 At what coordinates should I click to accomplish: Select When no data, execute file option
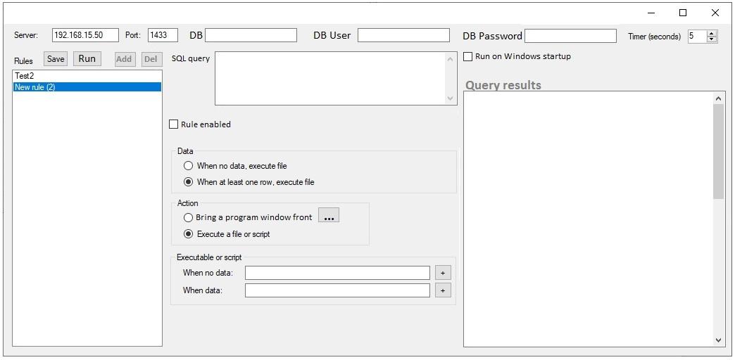188,166
